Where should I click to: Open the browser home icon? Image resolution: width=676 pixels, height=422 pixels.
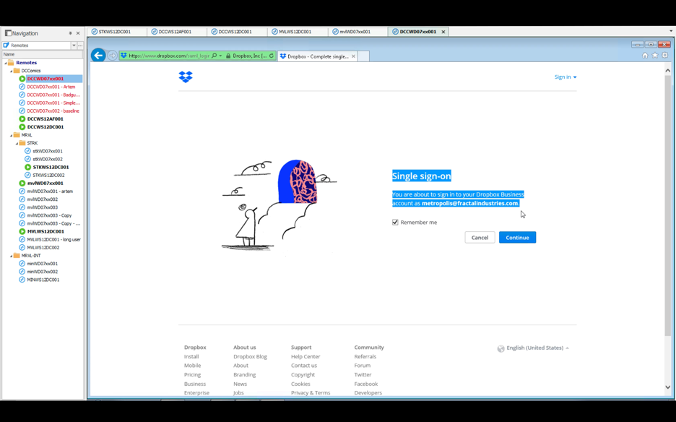coord(645,55)
